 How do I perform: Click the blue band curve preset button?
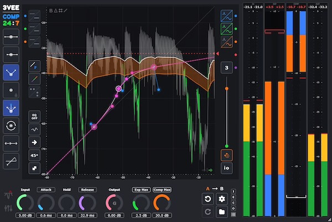click(34, 16)
